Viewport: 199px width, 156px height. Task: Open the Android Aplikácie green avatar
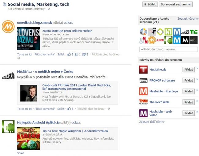[8, 127]
